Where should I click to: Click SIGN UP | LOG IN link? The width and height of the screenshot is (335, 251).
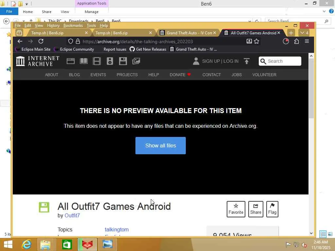(x=220, y=61)
